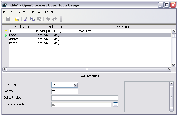The image size is (178, 116).
Task: Select the Address field name cell
Action: click(22, 39)
